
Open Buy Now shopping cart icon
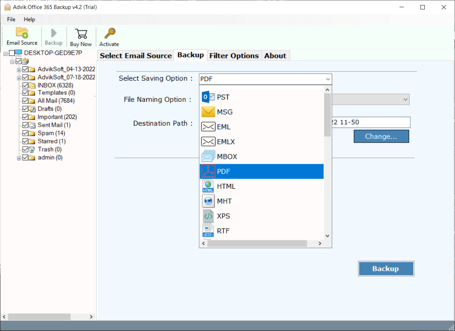click(81, 33)
